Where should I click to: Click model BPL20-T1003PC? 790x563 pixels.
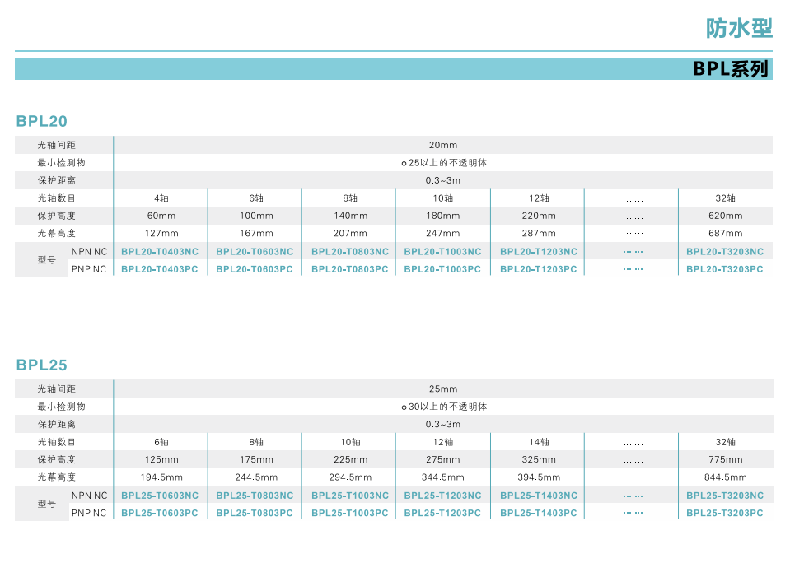point(442,269)
